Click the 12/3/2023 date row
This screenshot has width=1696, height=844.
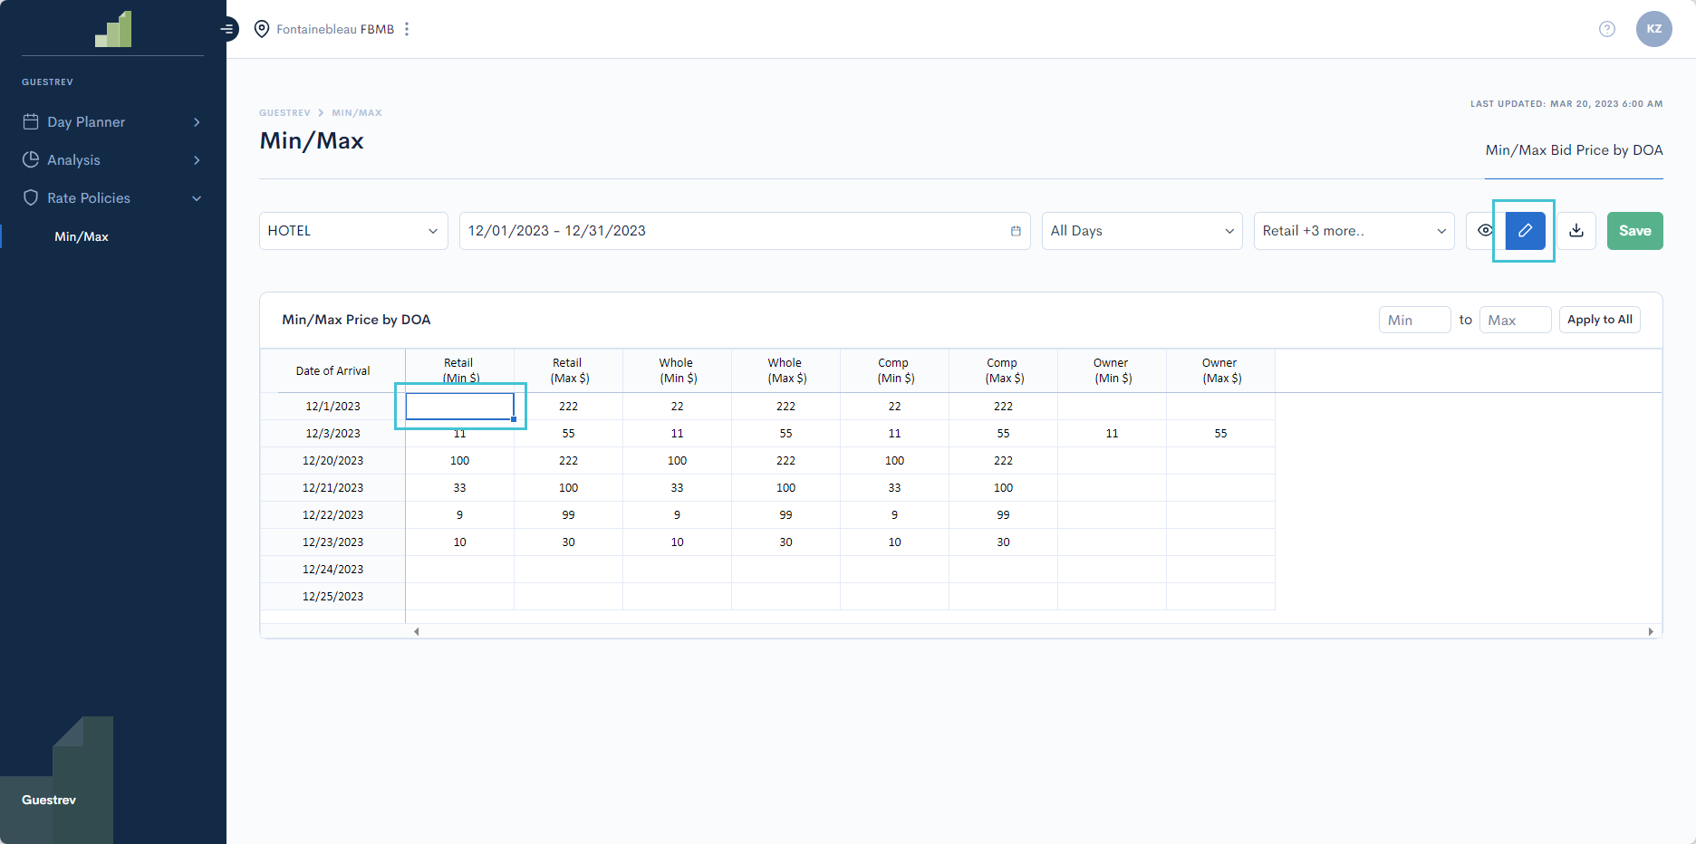[x=332, y=434]
